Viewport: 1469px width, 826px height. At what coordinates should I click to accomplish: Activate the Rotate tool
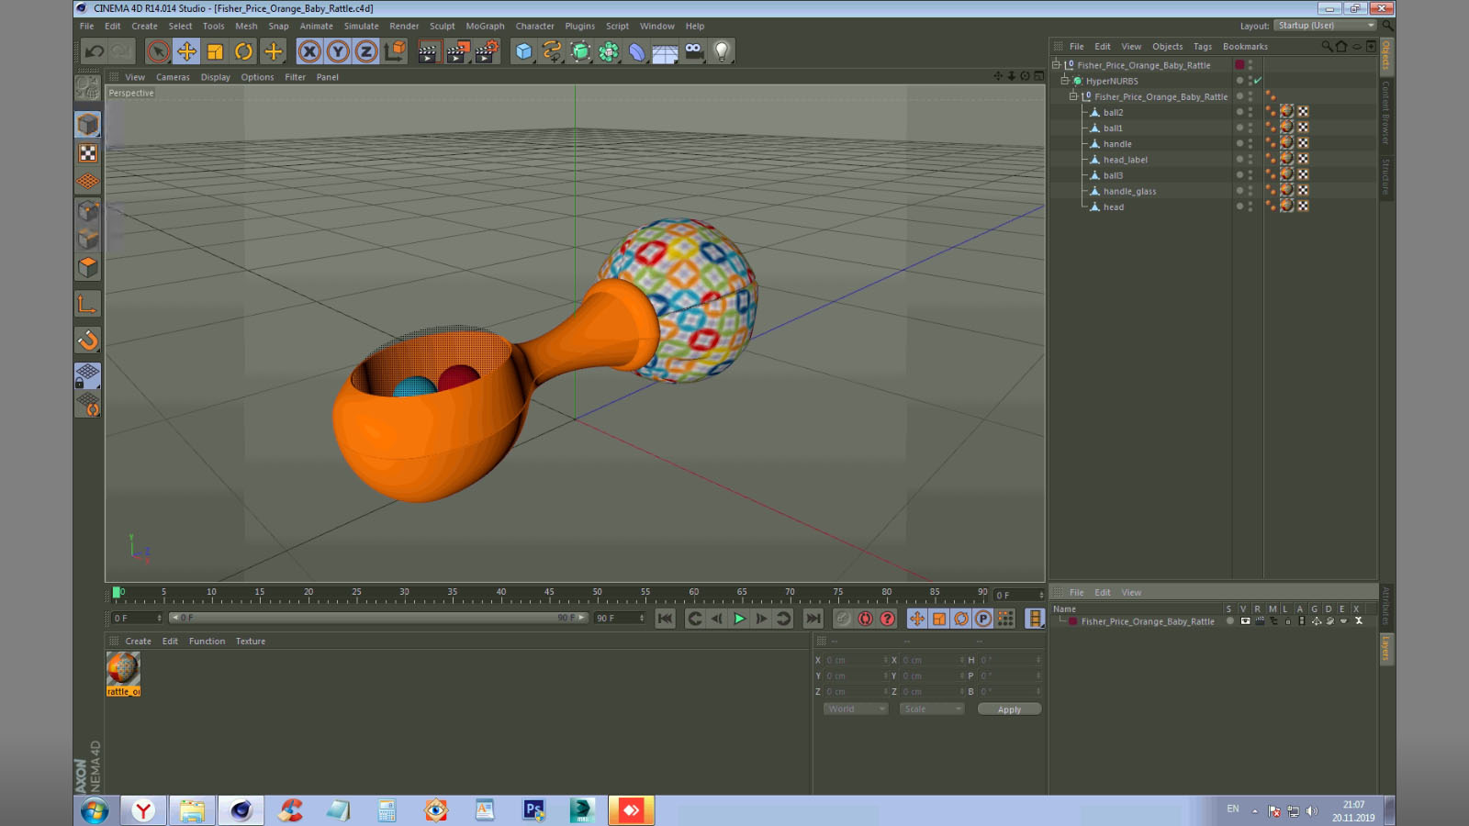(243, 51)
